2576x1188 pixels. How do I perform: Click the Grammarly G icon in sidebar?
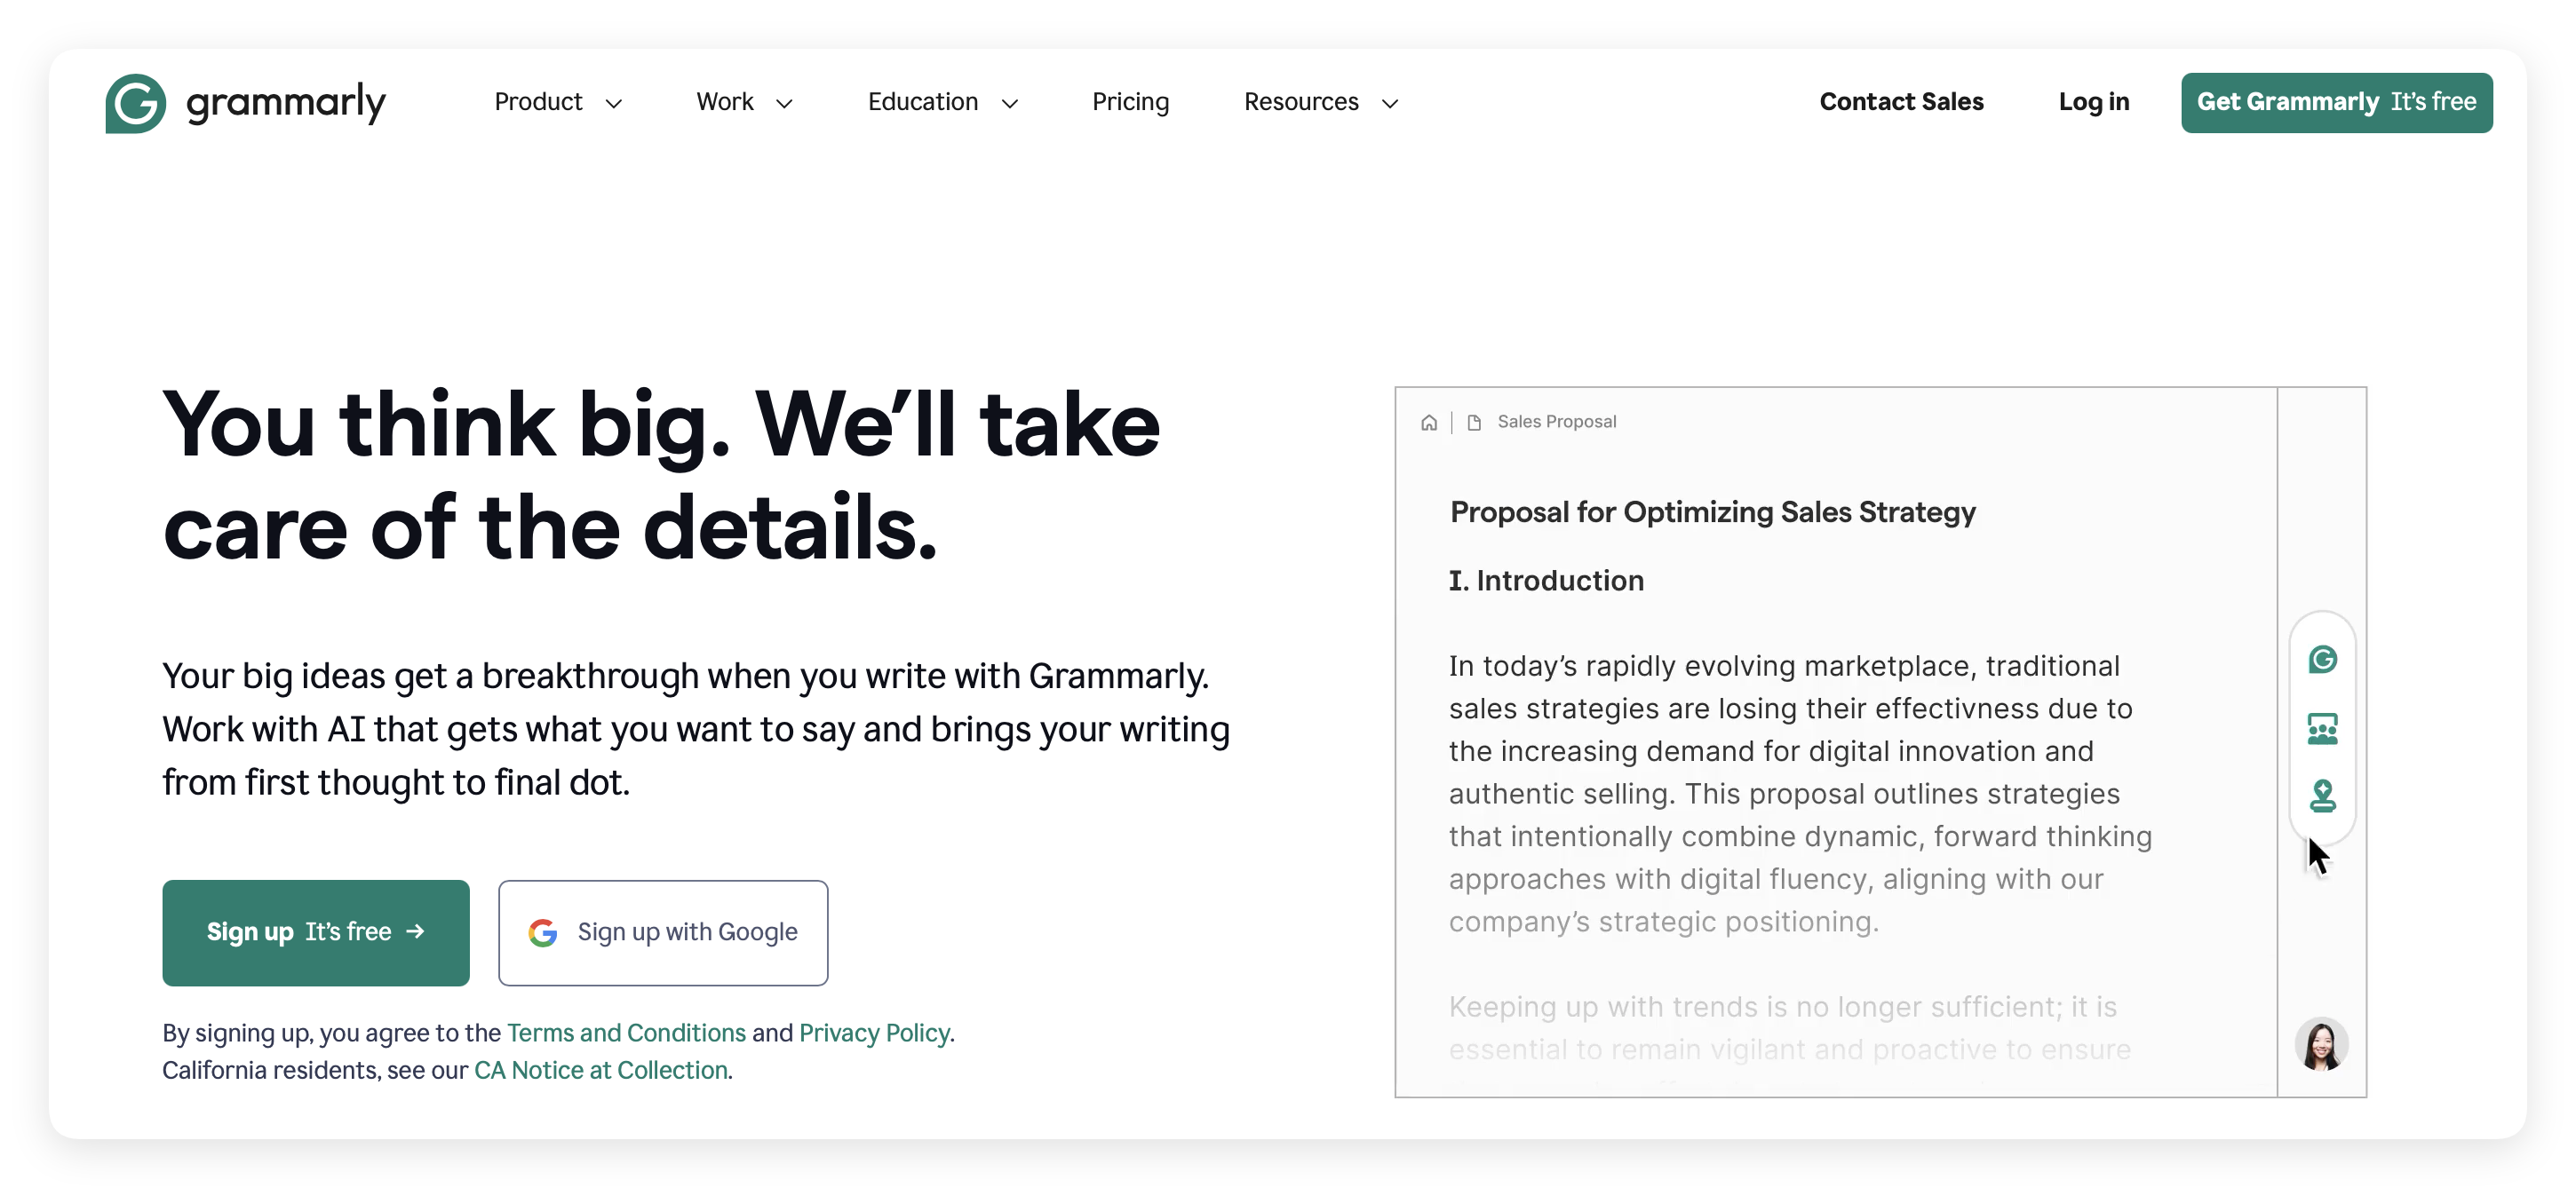tap(2322, 660)
